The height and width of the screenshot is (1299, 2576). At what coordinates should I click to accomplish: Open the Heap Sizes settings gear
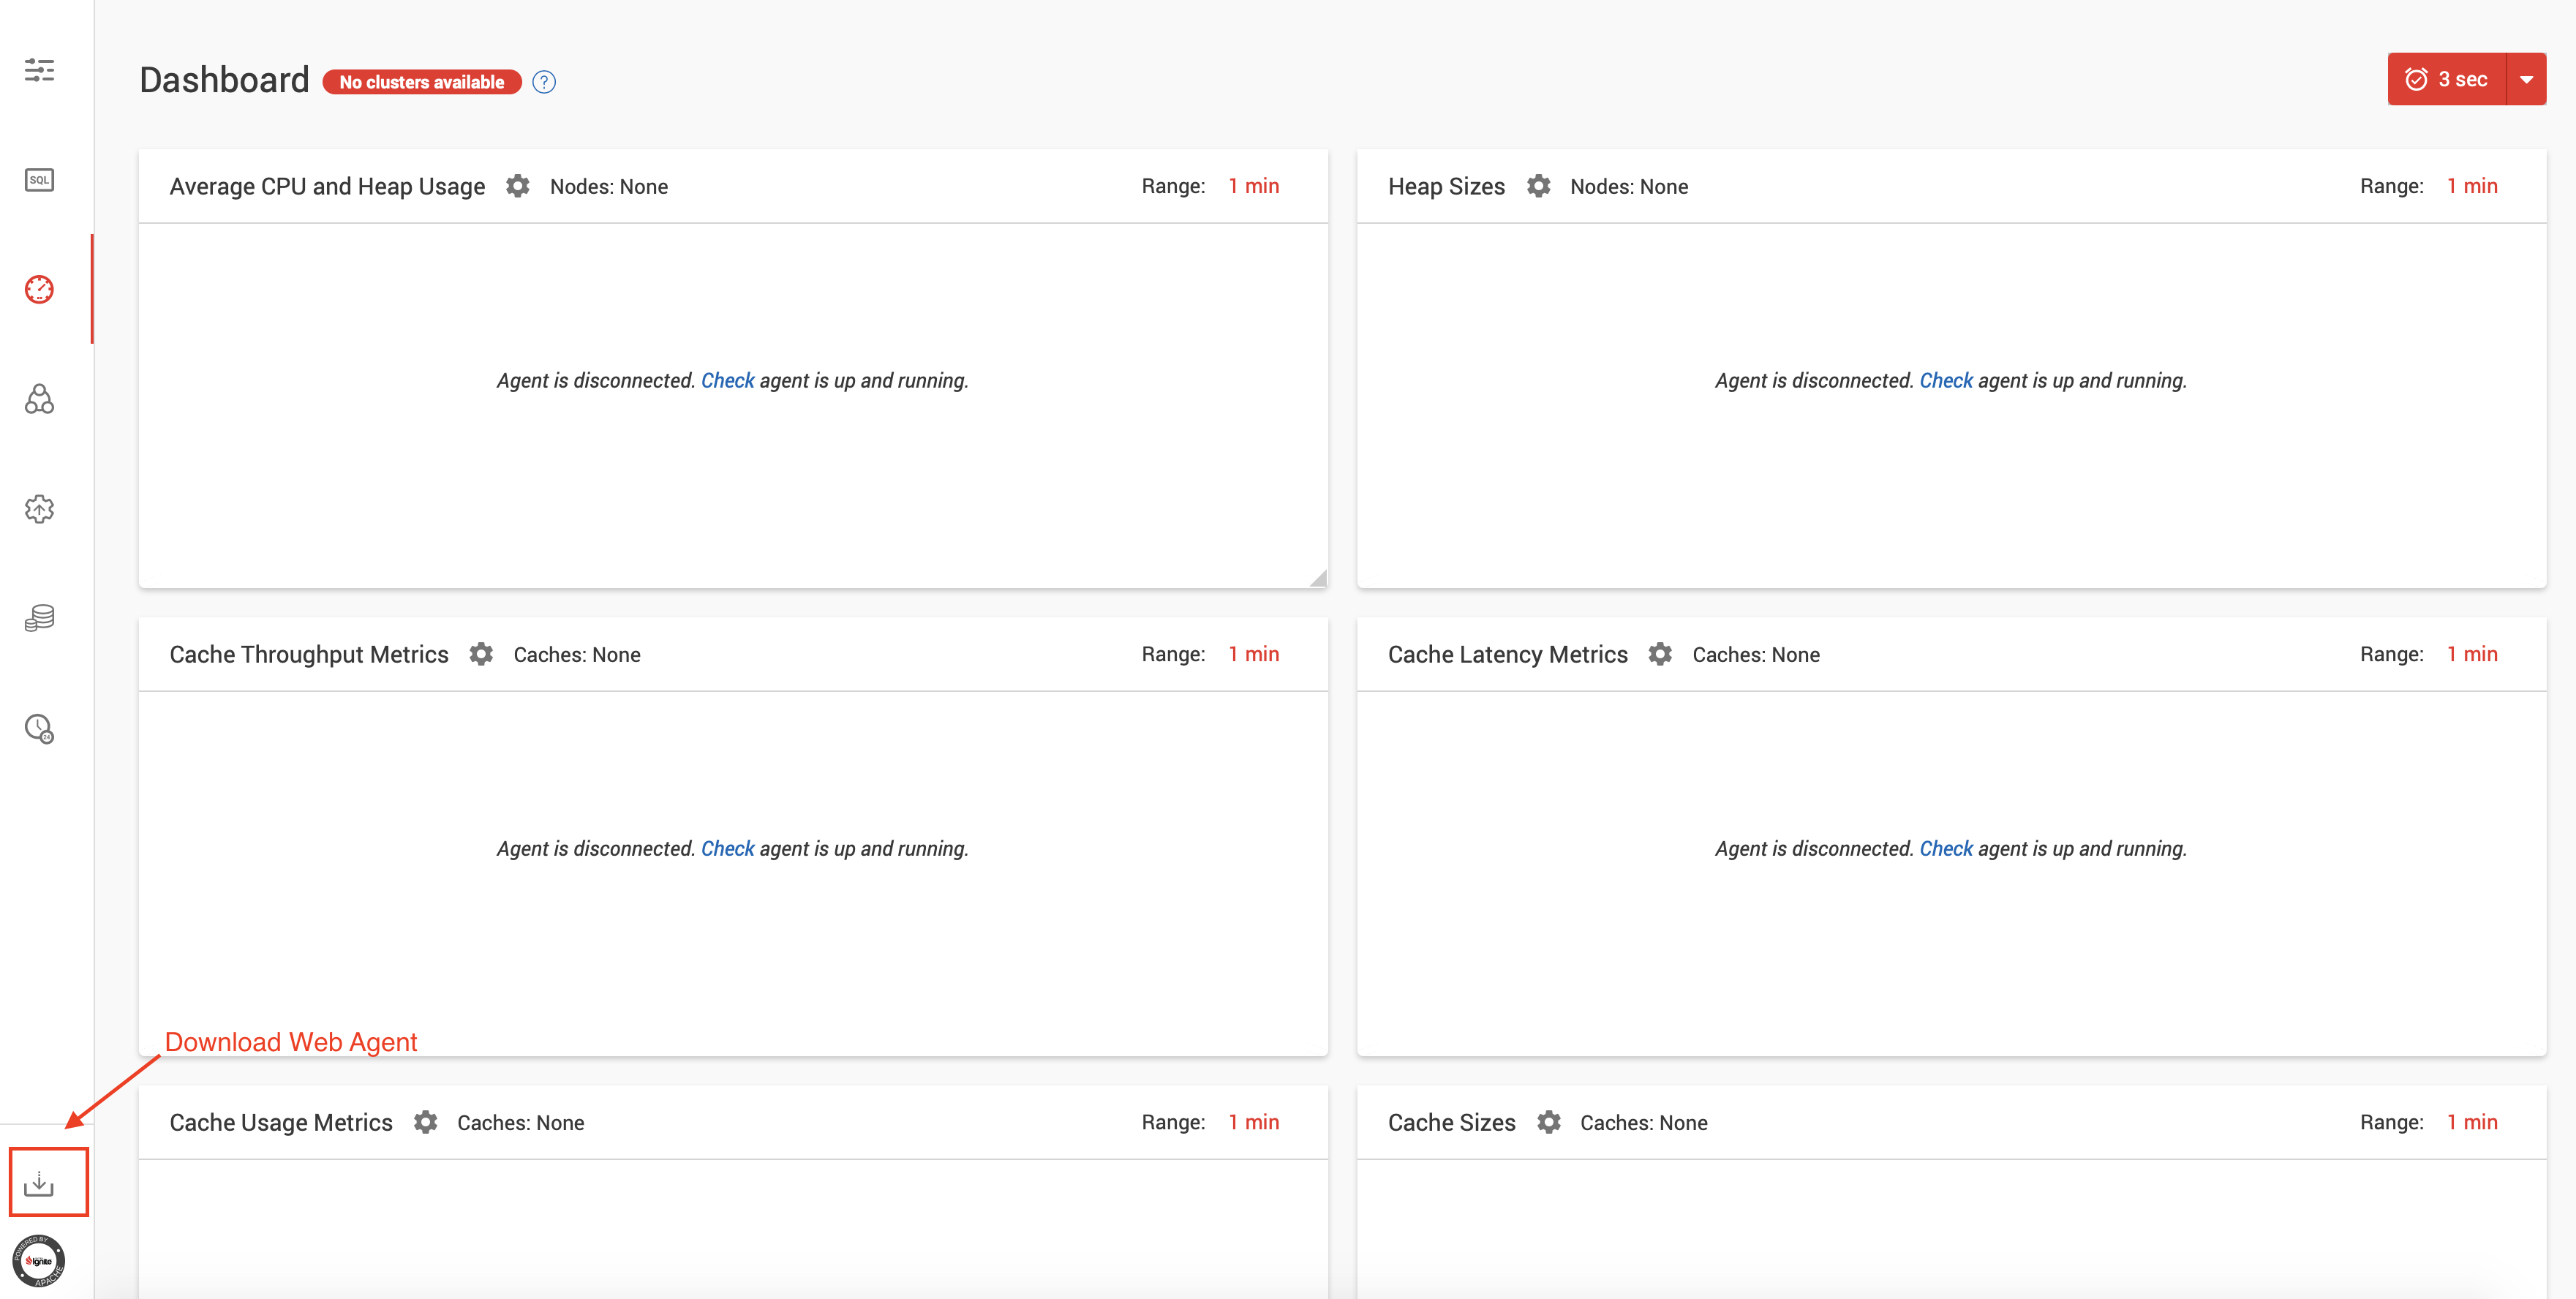coord(1538,186)
